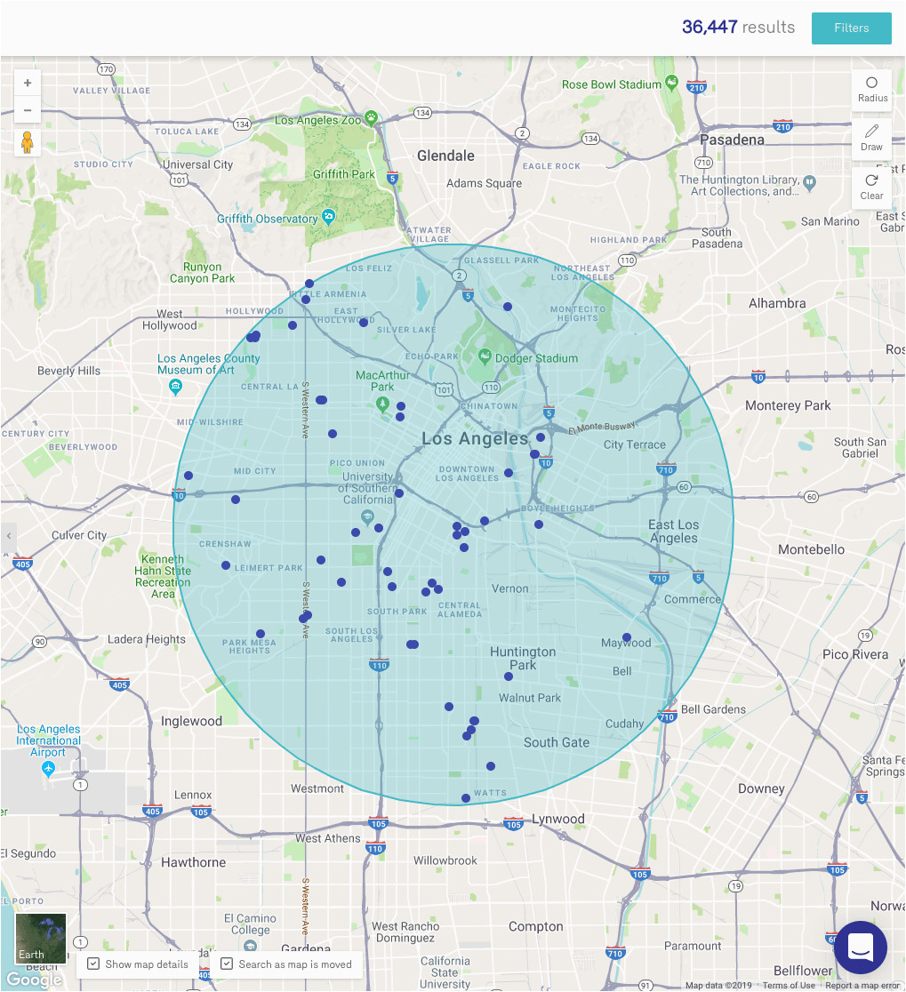906x992 pixels.
Task: Select the result dot near Leimert Park
Action: click(226, 565)
